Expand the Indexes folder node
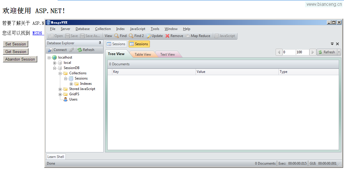The width and height of the screenshot is (344, 169). (x=71, y=84)
